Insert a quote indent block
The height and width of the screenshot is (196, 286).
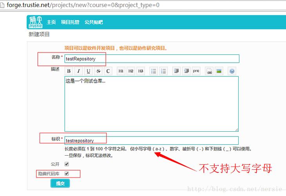(x=176, y=71)
